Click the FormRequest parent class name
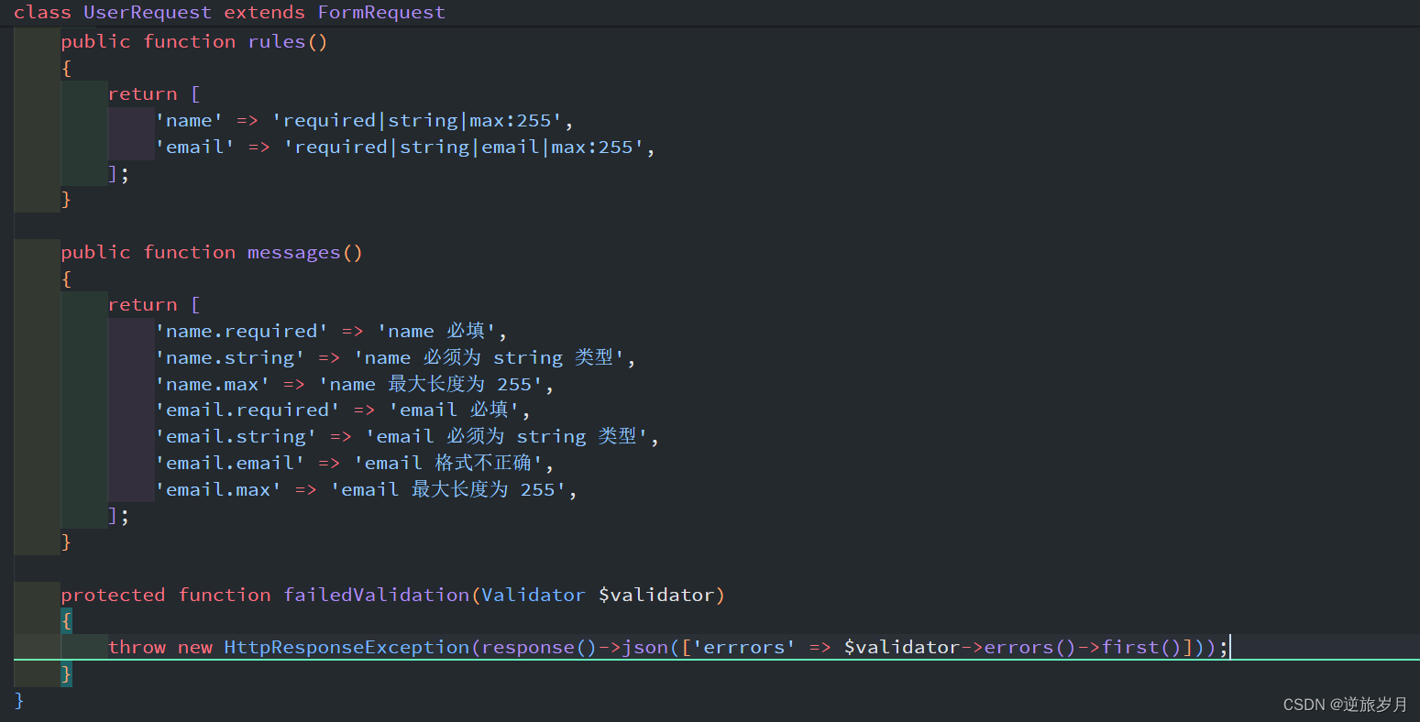This screenshot has height=722, width=1420. (381, 13)
